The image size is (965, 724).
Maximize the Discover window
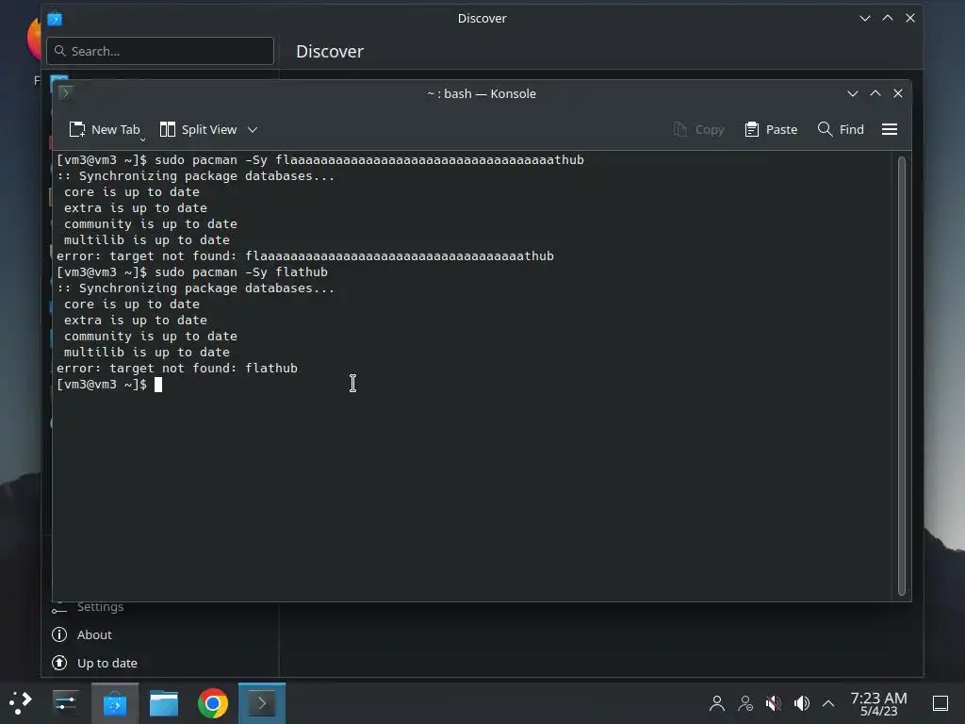pyautogui.click(x=888, y=19)
